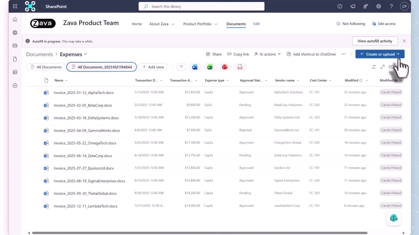This screenshot has height=235, width=419.
Task: Click View autofill activity button
Action: click(374, 41)
